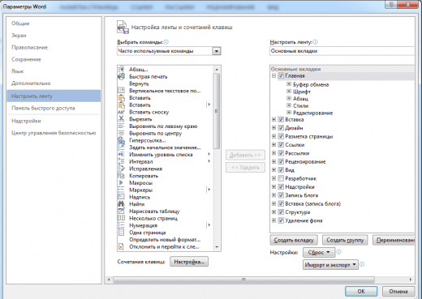Screen dimensions: 422x299
Task: Enable the Разработчик tab checkbox
Action: (281, 178)
